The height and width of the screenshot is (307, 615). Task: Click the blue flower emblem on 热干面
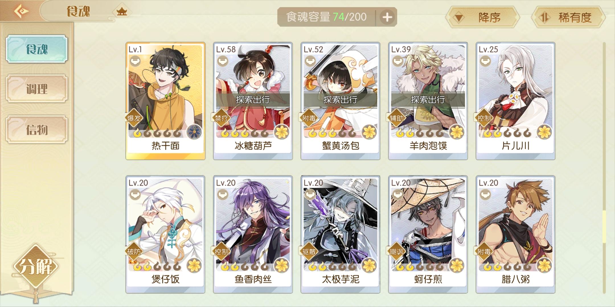194,132
